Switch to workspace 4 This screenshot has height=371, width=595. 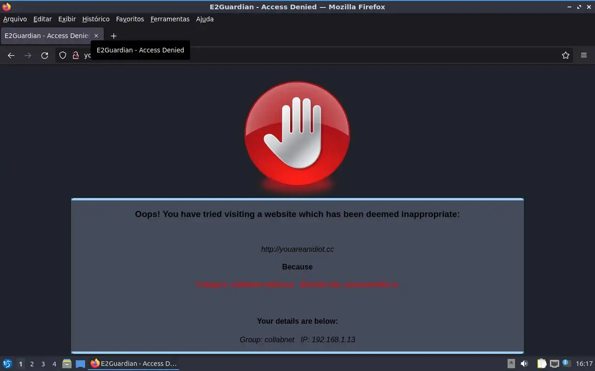click(x=54, y=364)
